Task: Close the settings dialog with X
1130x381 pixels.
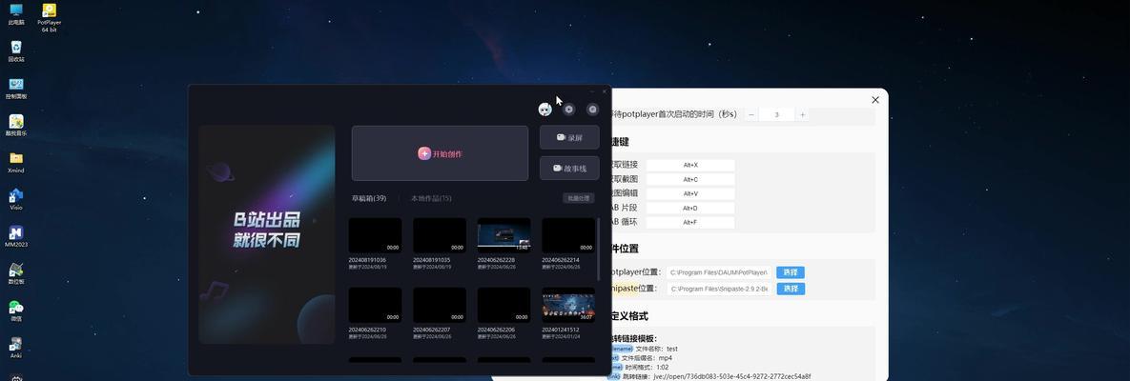Action: click(874, 100)
